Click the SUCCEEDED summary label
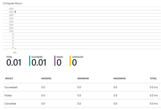Screen dimensions: 161x109 [37, 57]
